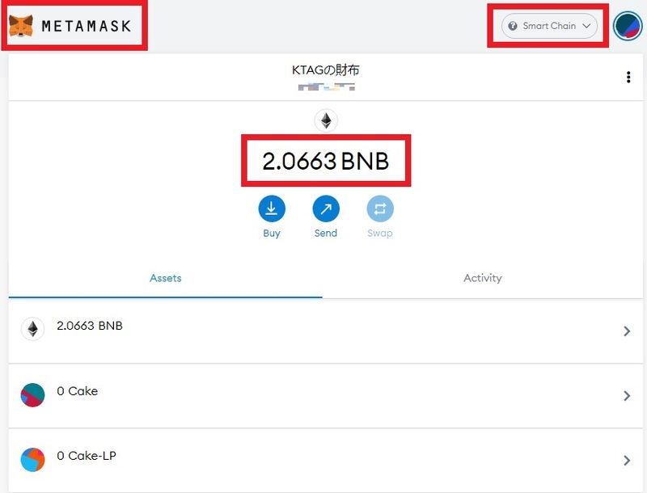Click the KTAGの財布 account name
Viewport: 647px width, 493px height.
pos(326,70)
